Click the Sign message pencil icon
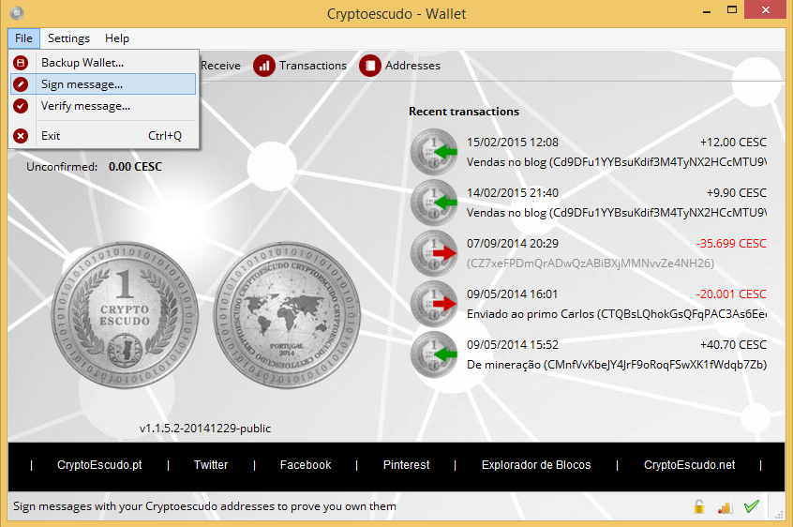 [21, 84]
